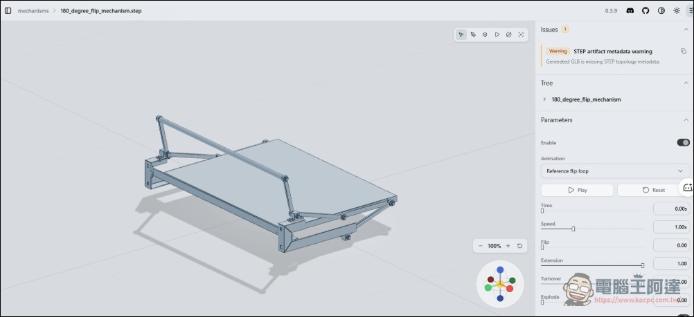Zoom in with the plus icon
This screenshot has width=694, height=317.
(508, 246)
